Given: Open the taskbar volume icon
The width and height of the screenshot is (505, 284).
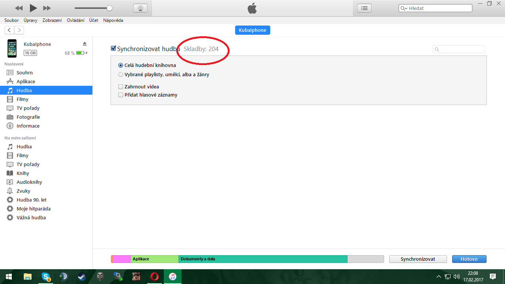Looking at the screenshot, I should 457,277.
